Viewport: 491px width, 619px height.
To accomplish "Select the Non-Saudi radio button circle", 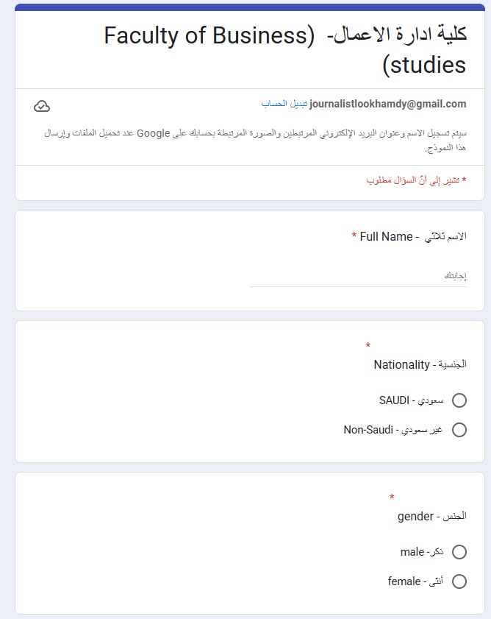I will point(459,430).
